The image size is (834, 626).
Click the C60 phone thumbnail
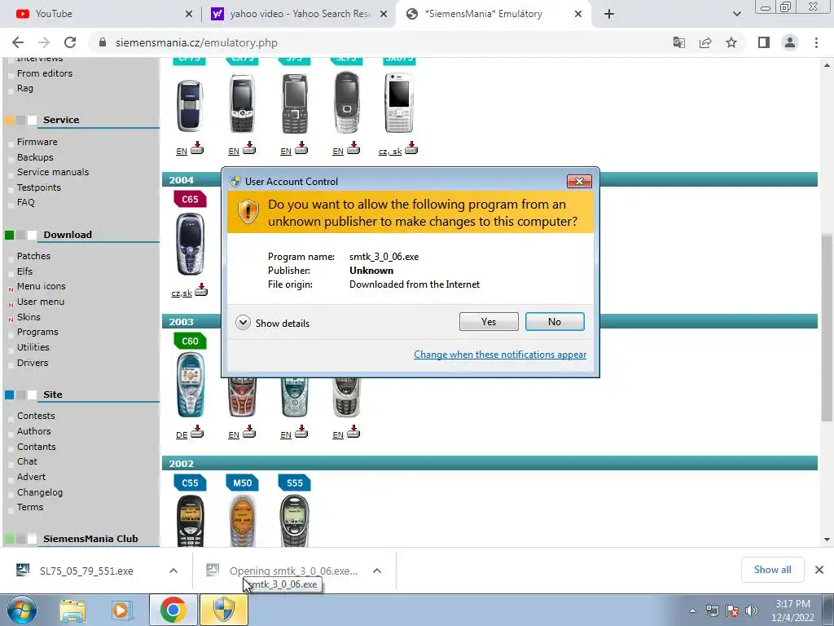click(x=190, y=385)
